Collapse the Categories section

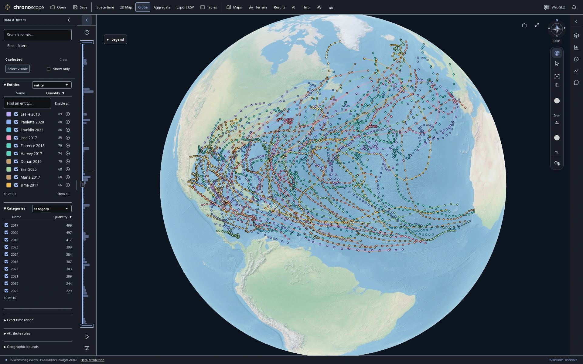(x=14, y=208)
